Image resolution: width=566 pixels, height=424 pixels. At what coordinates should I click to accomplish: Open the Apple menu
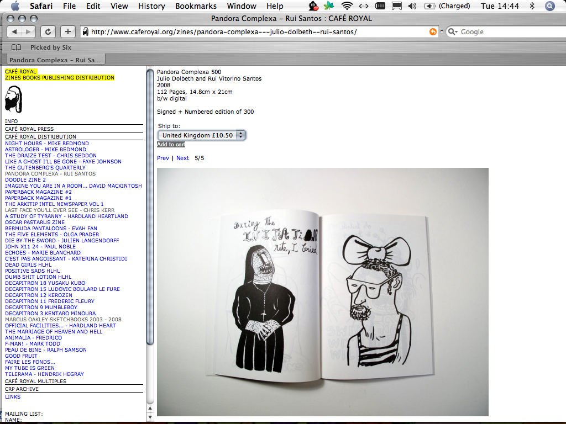15,6
